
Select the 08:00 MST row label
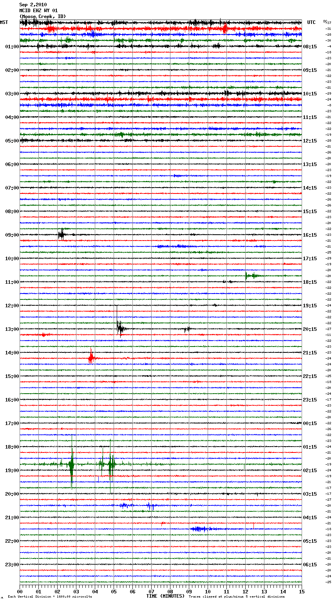(x=12, y=212)
